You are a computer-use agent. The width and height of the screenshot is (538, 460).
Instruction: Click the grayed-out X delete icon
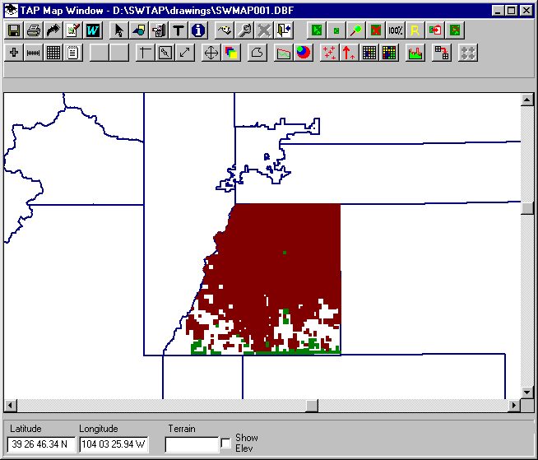(264, 30)
